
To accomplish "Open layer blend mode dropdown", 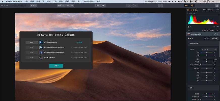I will coord(189,31).
